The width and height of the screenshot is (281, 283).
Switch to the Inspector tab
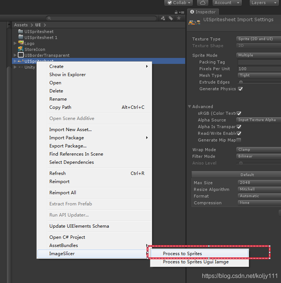pos(203,12)
